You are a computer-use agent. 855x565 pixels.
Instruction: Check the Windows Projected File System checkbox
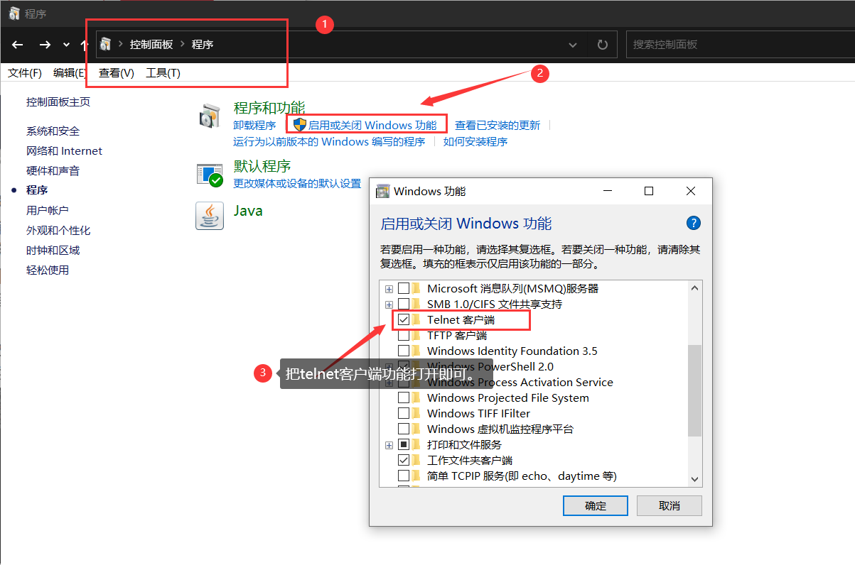404,397
